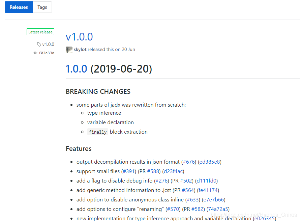Viewport: 300px width, 221px height.
Task: Click the Features heading
Action: (79, 148)
